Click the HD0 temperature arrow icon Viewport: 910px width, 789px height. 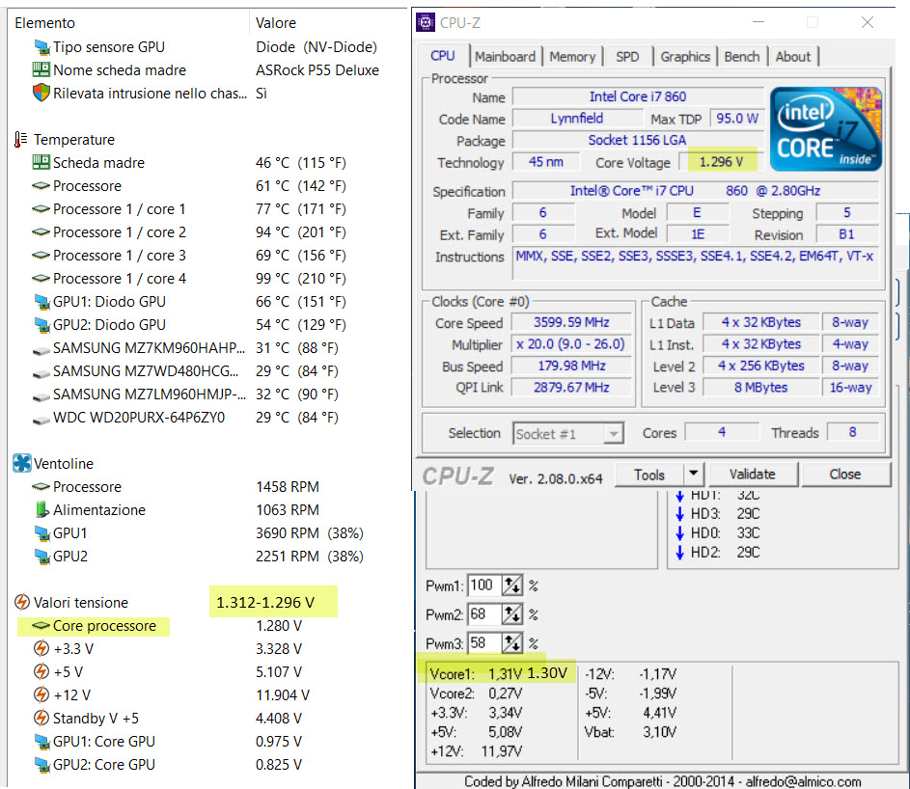pos(680,533)
